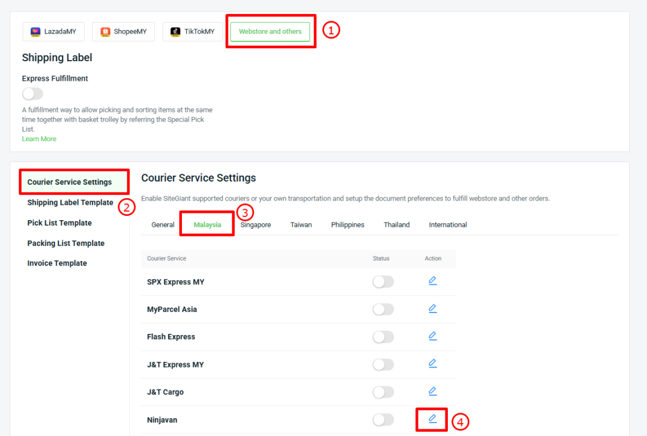Open the J&T Cargo edit icon
647x436 pixels.
coord(432,391)
